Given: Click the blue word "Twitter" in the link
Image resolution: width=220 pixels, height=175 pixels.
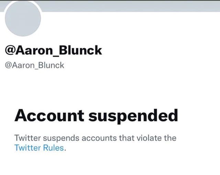Looking at the screenshot, I should coord(26,148).
